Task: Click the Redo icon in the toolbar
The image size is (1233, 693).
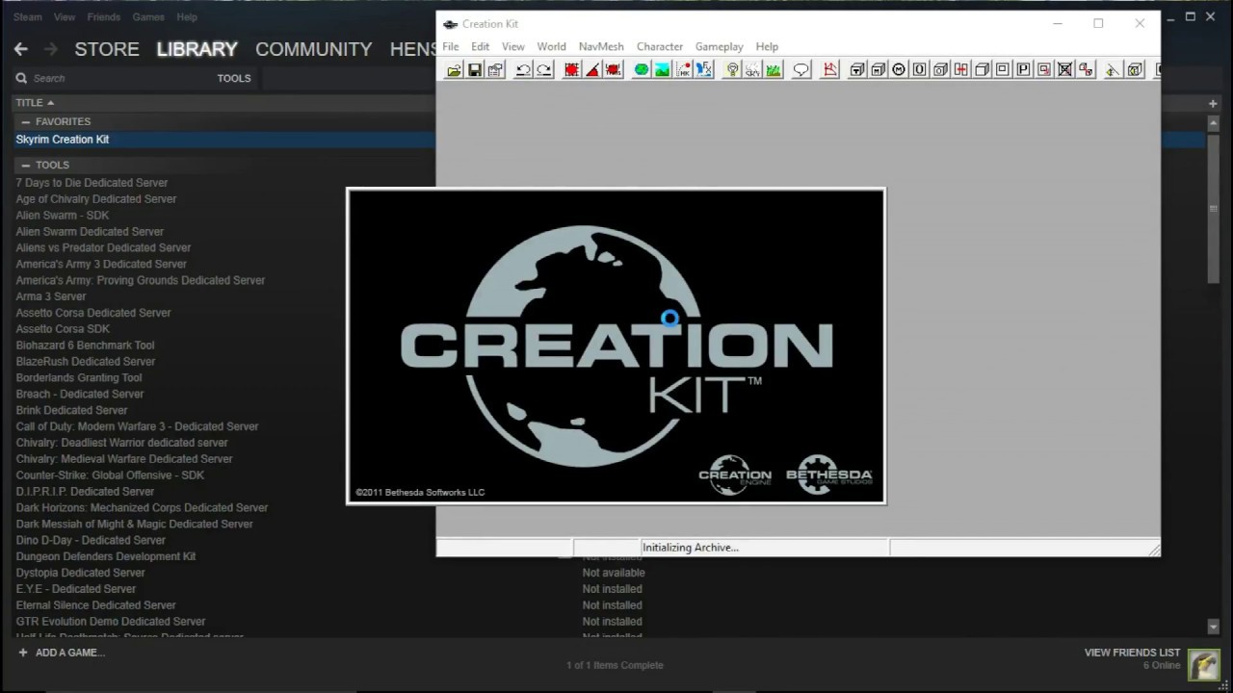Action: click(543, 68)
